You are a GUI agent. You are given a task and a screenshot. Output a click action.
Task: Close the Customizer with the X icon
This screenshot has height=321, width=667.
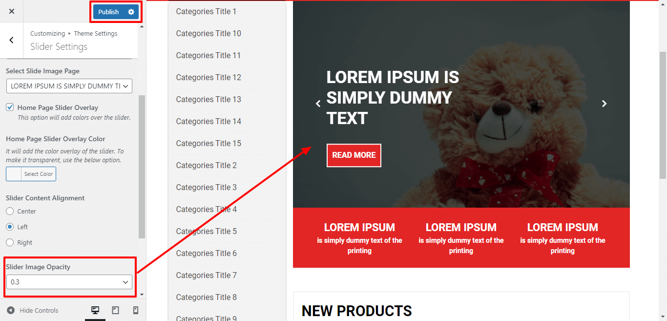point(12,11)
